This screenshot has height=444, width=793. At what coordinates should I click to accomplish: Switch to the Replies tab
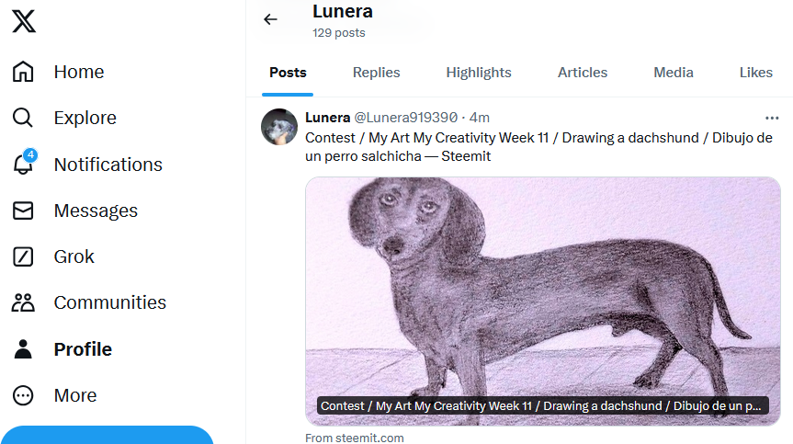(x=376, y=73)
